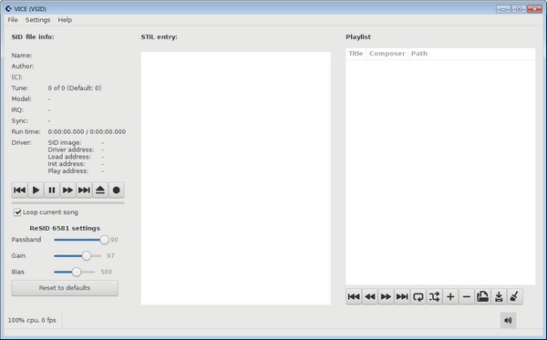Click the playlist open/load file icon
Screen dimensions: 547x340
(x=482, y=297)
